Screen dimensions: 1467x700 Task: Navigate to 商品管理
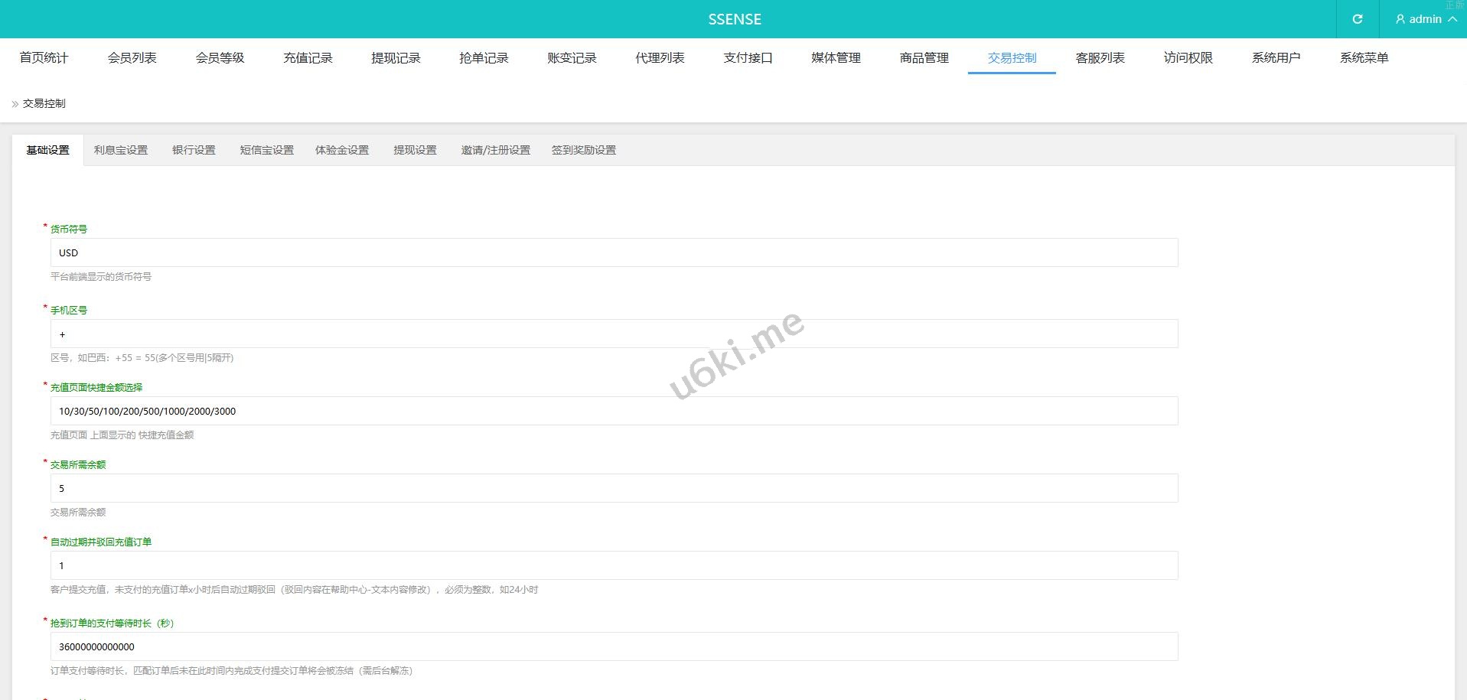tap(924, 58)
